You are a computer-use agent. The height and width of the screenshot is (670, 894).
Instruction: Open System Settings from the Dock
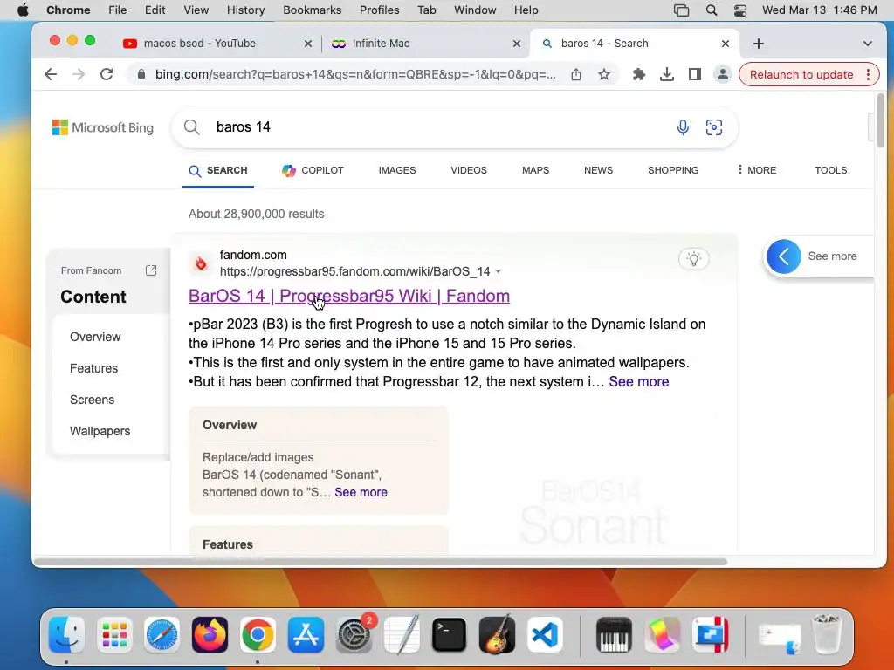click(x=354, y=634)
